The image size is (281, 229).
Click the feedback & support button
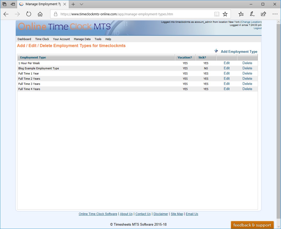pyautogui.click(x=252, y=225)
